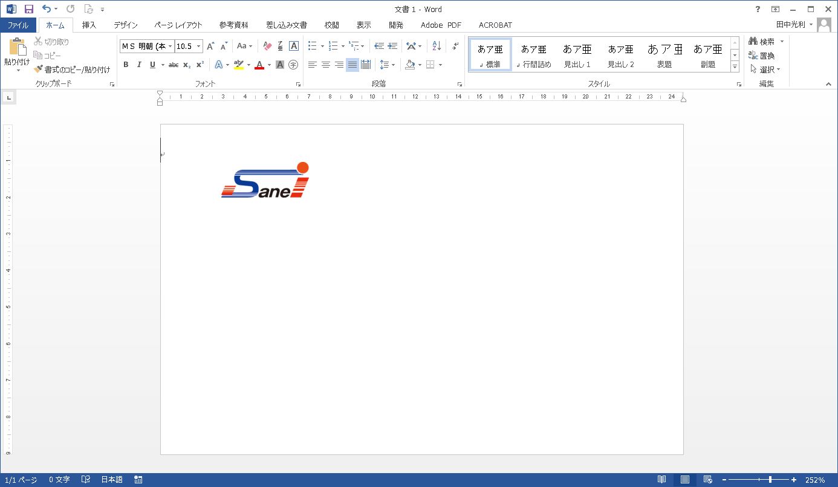Expand the Styles gallery more button
This screenshot has width=838, height=487.
735,67
